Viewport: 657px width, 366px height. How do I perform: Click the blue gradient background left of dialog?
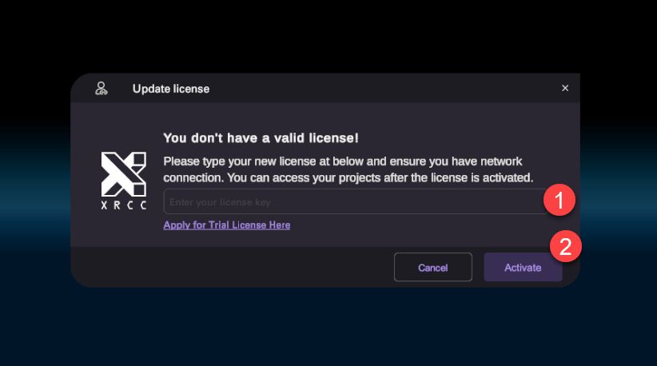[34, 192]
